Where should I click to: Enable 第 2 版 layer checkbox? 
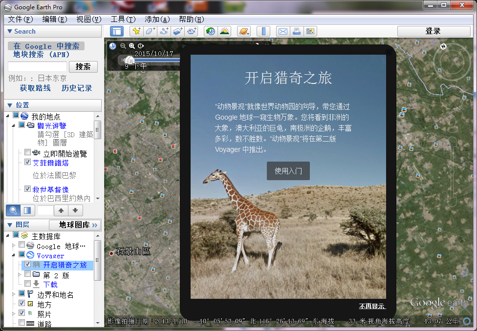tap(28, 274)
